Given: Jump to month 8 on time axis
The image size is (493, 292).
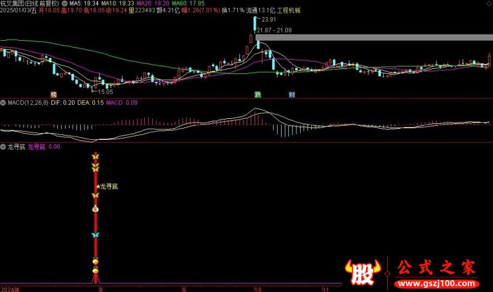Looking at the screenshot, I should click(x=100, y=290).
